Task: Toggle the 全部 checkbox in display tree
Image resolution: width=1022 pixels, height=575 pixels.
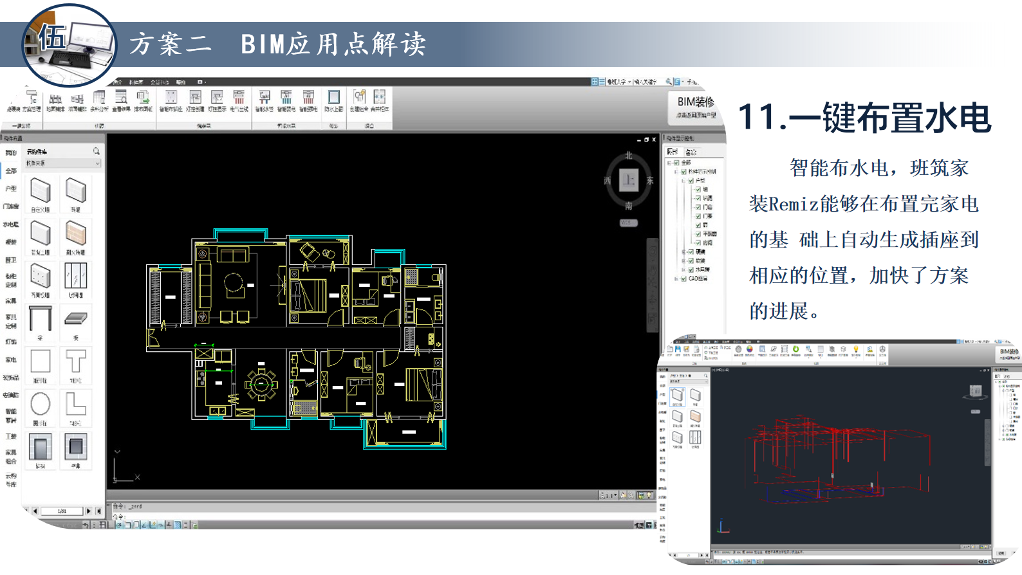Action: coord(676,163)
